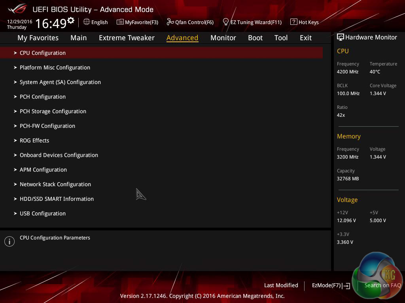Image resolution: width=405 pixels, height=303 pixels.
Task: Click the +5V reading 5.000 V
Action: 378,221
